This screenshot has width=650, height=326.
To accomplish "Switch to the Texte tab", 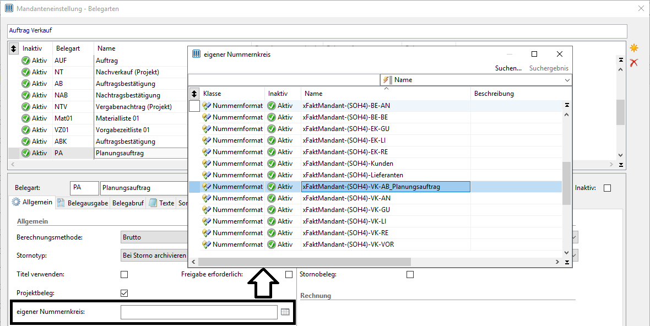I will [x=161, y=203].
